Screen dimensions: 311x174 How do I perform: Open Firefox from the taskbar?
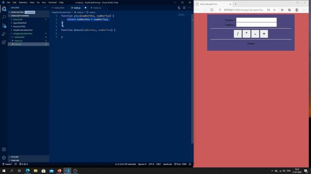[59, 171]
